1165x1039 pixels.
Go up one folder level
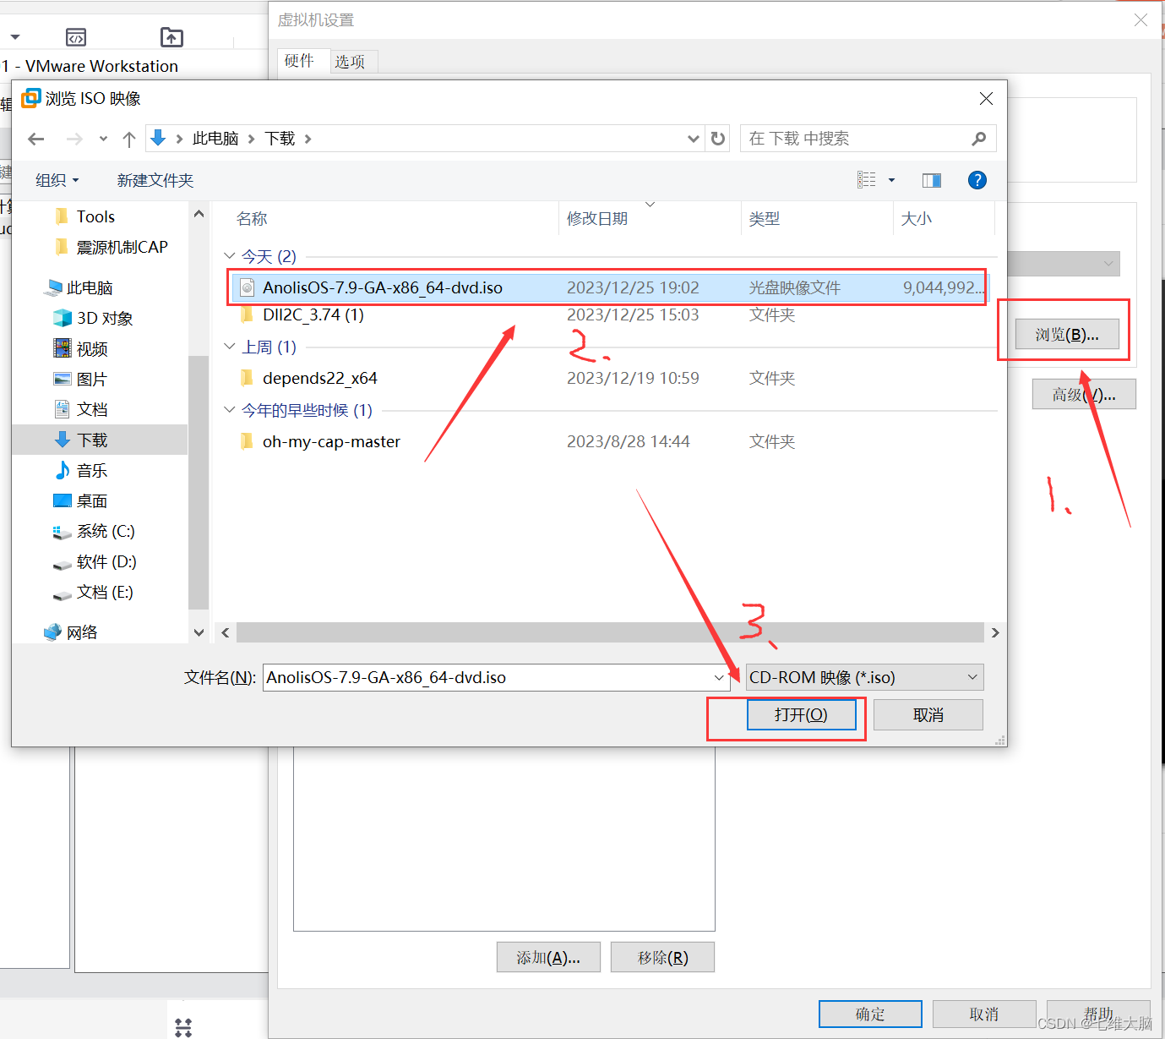click(x=129, y=139)
